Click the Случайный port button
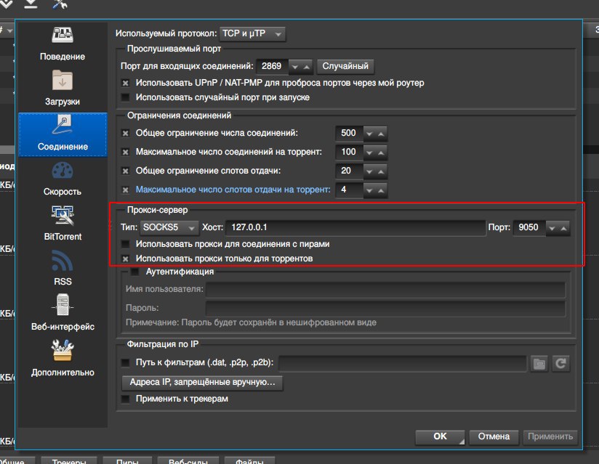This screenshot has height=464, width=599. tap(345, 66)
